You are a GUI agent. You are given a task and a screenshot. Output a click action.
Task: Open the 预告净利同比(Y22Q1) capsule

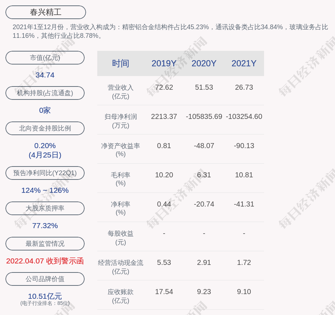coord(45,173)
